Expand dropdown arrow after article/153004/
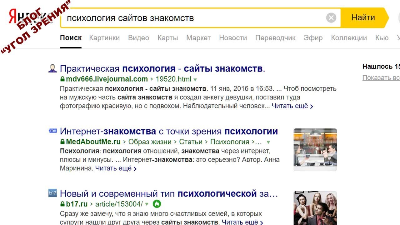 click(x=147, y=205)
